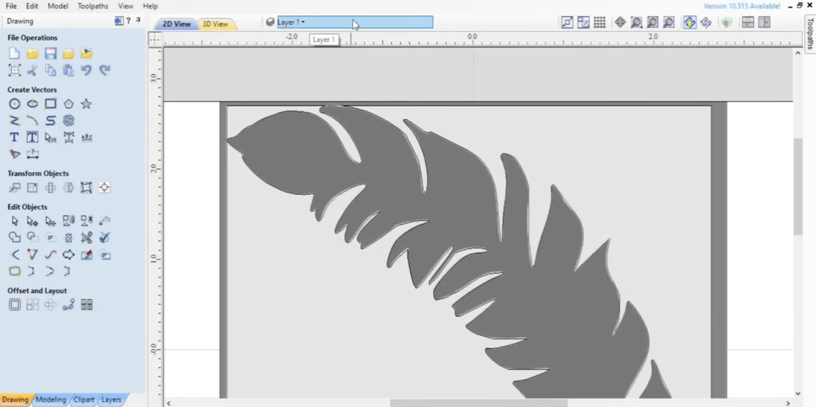Viewport: 816px width, 407px height.
Task: Click the horizontal scrollbar right arrow
Action: click(x=788, y=403)
